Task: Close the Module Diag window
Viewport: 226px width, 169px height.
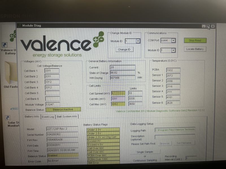Action: coord(213,26)
